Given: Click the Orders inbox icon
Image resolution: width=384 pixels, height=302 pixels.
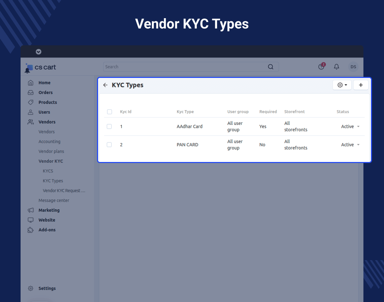Looking at the screenshot, I should click(31, 92).
